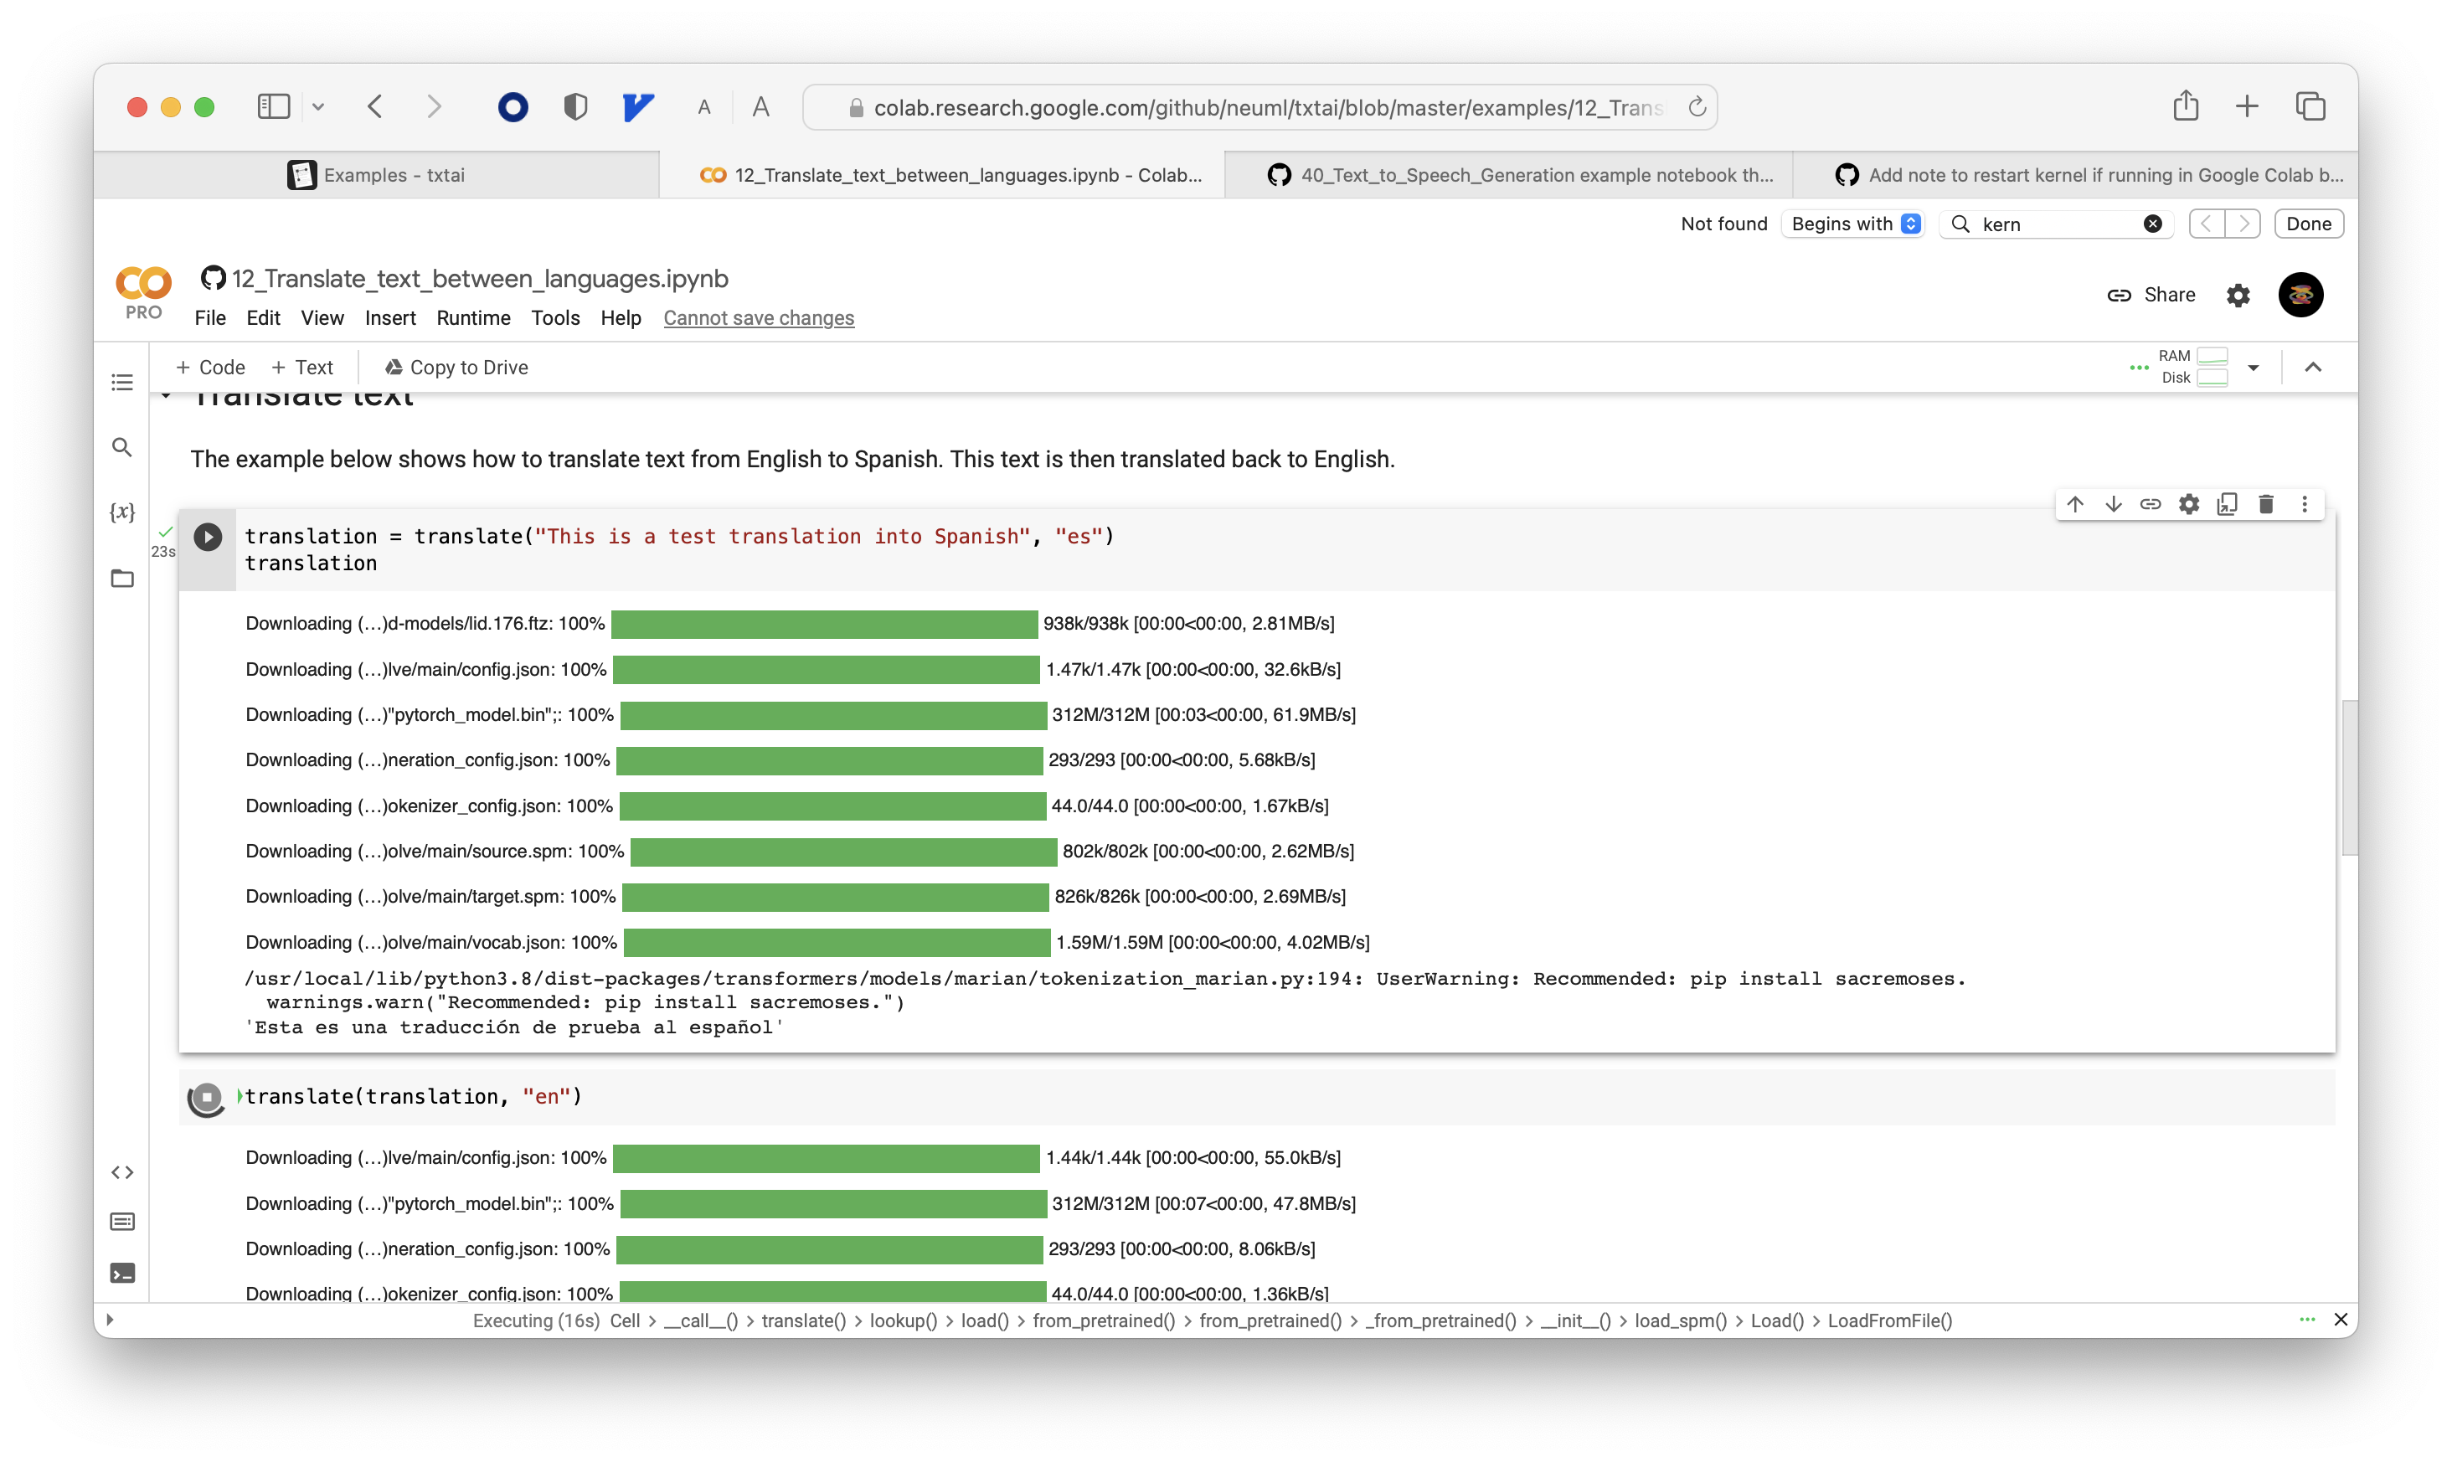Open the cell settings gear

coord(2189,503)
